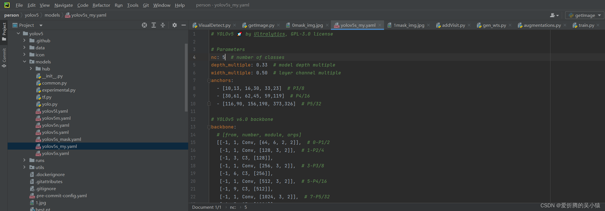The image size is (605, 211).
Task: Click the PyCharm logo icon
Action: [7, 5]
